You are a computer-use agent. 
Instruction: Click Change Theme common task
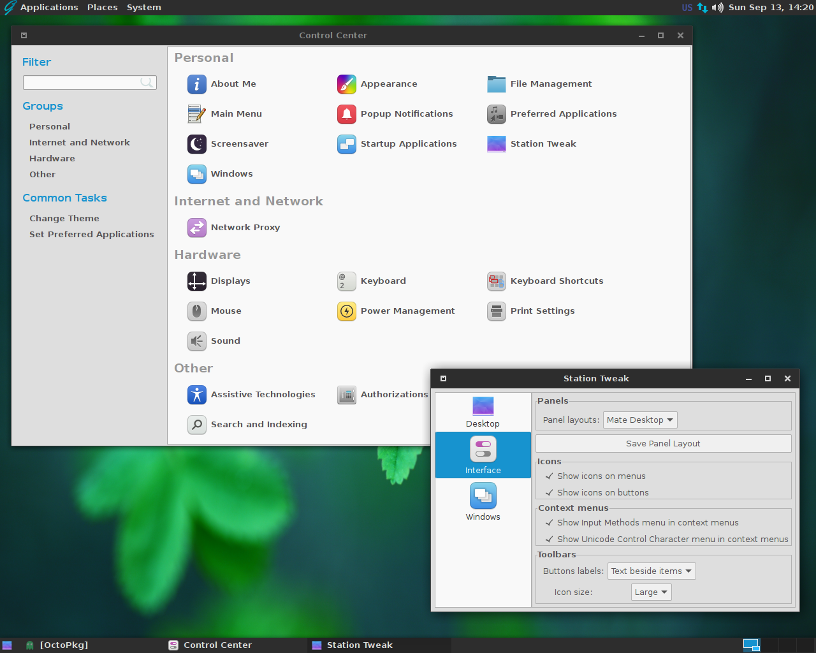coord(64,219)
